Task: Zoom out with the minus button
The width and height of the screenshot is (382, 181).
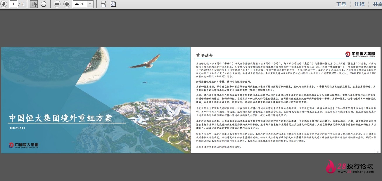Action: point(57,4)
